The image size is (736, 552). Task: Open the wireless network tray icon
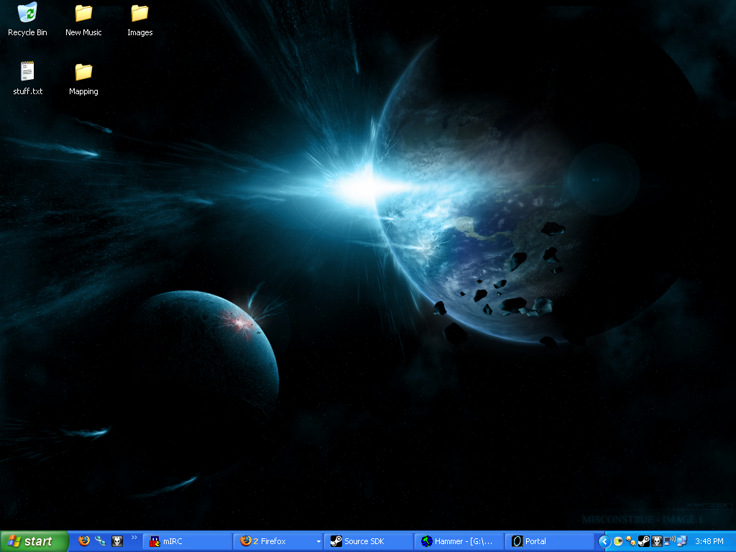point(668,541)
